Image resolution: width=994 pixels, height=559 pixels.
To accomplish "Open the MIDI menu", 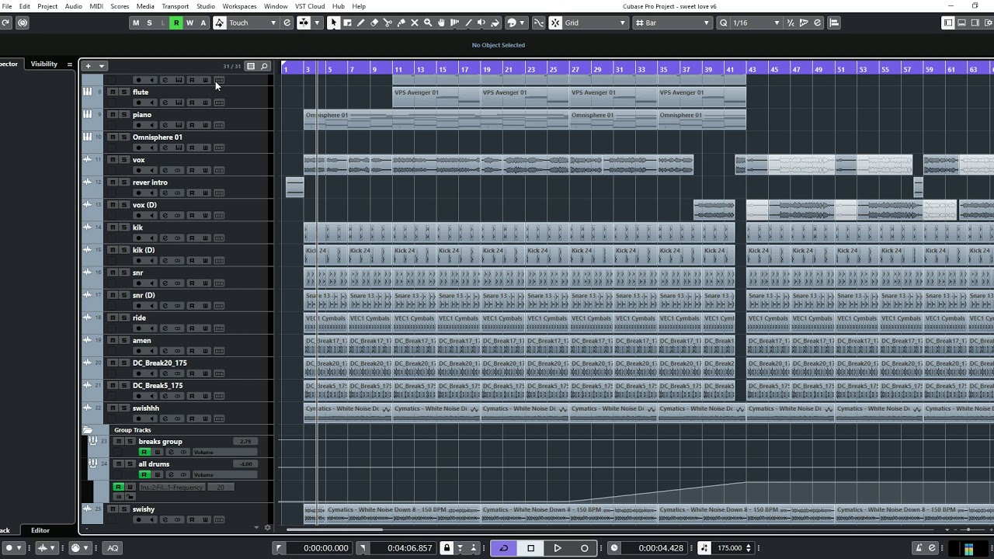I will click(x=96, y=6).
